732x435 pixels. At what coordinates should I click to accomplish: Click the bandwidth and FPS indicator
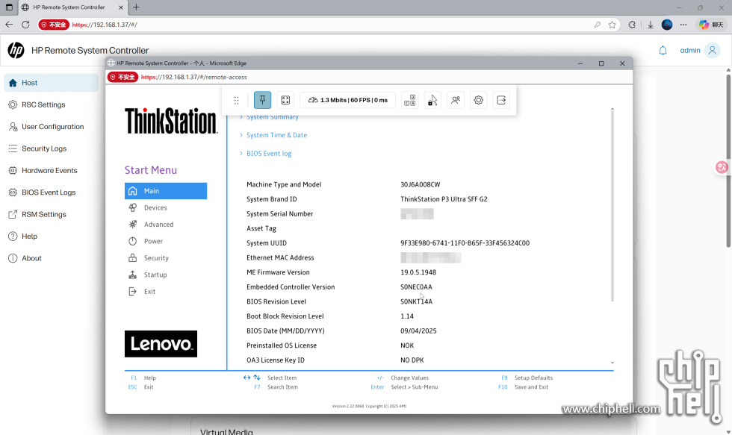(x=348, y=100)
